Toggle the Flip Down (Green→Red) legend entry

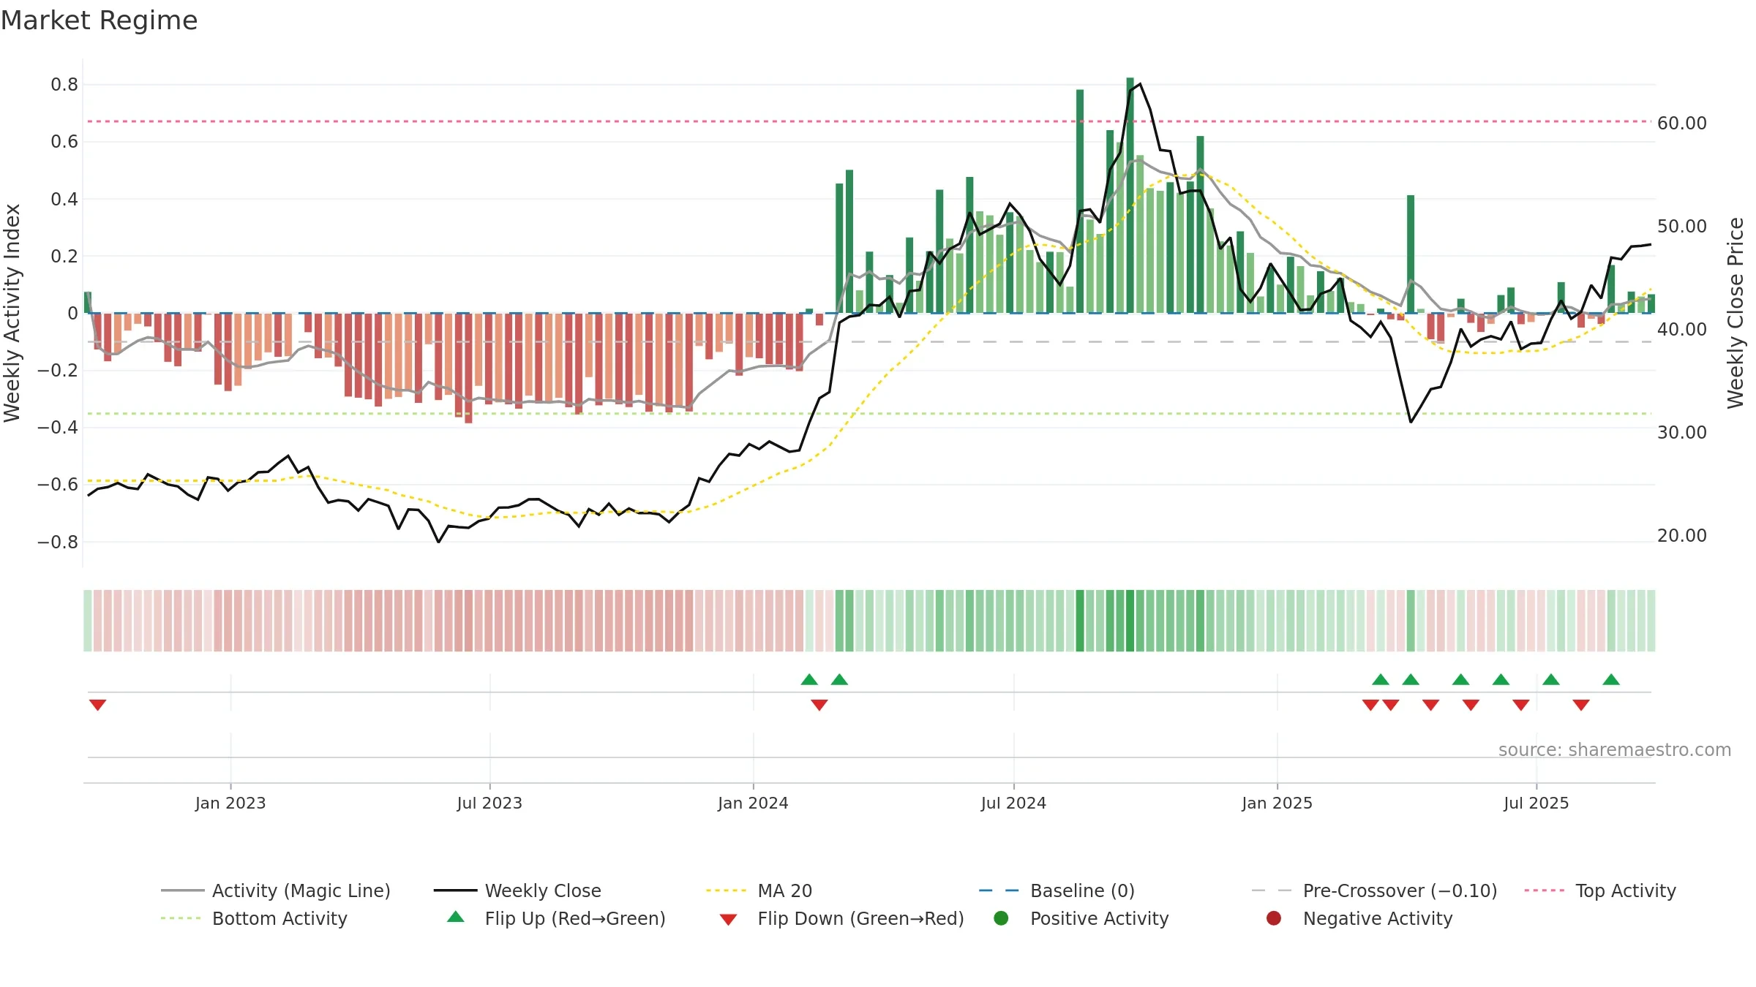[x=841, y=918]
